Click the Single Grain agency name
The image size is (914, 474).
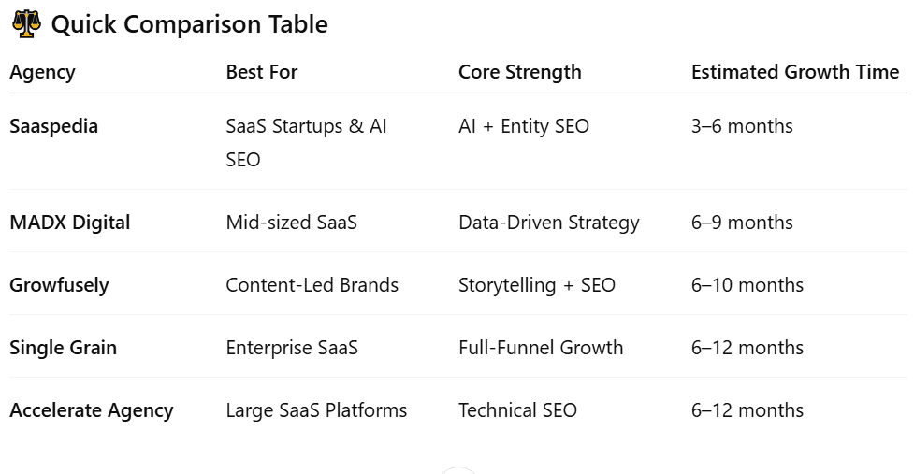63,348
